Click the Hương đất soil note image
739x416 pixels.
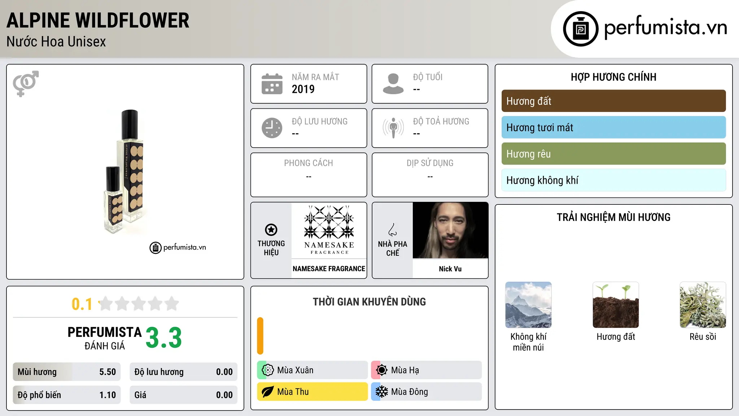click(x=616, y=305)
